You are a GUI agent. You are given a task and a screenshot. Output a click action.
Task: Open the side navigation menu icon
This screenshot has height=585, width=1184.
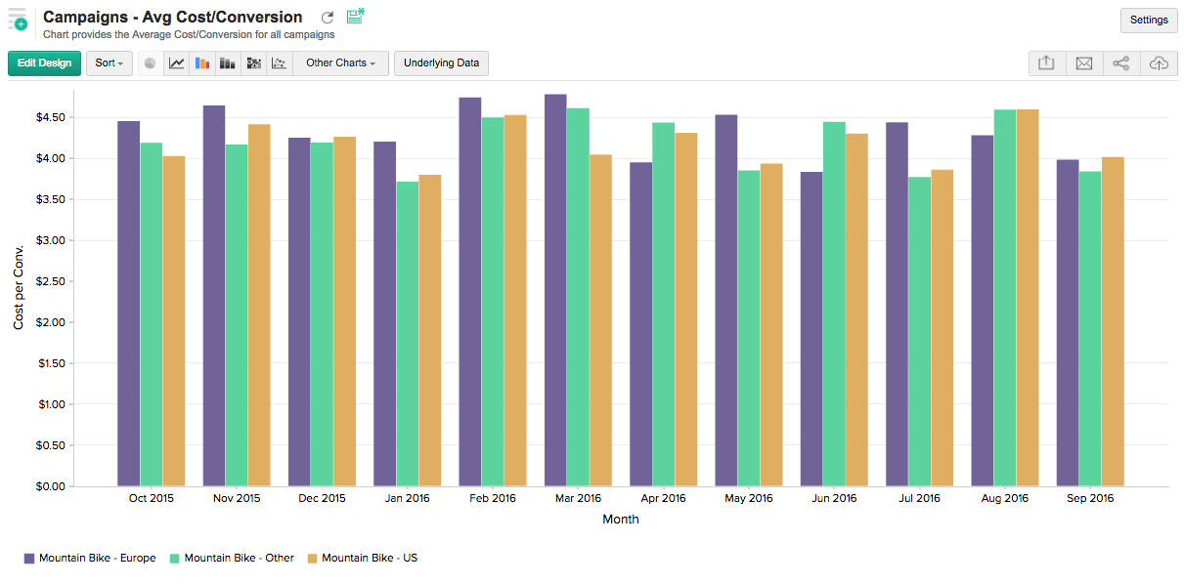click(x=18, y=19)
